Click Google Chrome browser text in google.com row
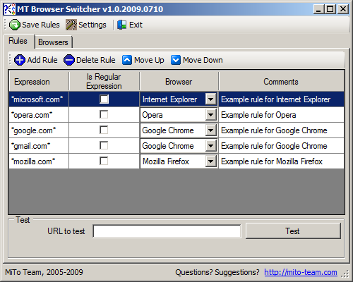The width and height of the screenshot is (353, 282). tap(168, 130)
